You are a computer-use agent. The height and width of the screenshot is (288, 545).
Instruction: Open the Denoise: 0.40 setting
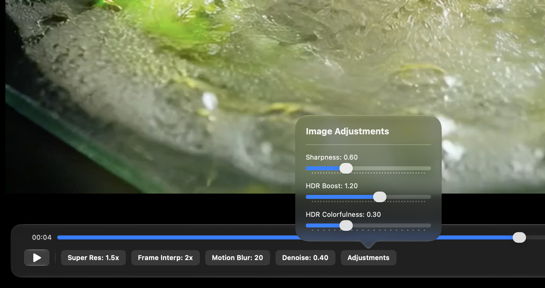point(305,258)
